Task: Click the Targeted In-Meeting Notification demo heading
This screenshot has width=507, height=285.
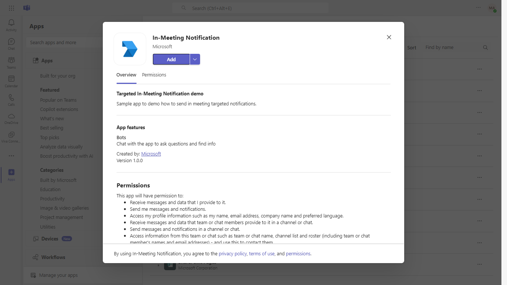Action: click(x=160, y=94)
